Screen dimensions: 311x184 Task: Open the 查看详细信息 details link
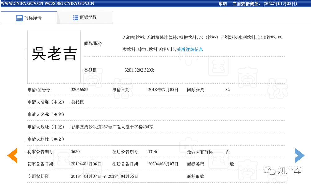click(x=189, y=49)
